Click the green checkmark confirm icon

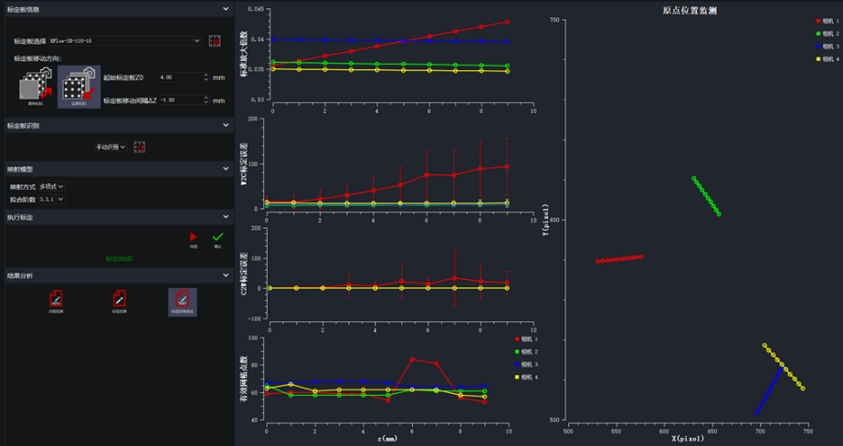pos(217,236)
